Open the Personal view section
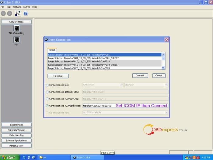213x160 pixels. (x=16, y=146)
